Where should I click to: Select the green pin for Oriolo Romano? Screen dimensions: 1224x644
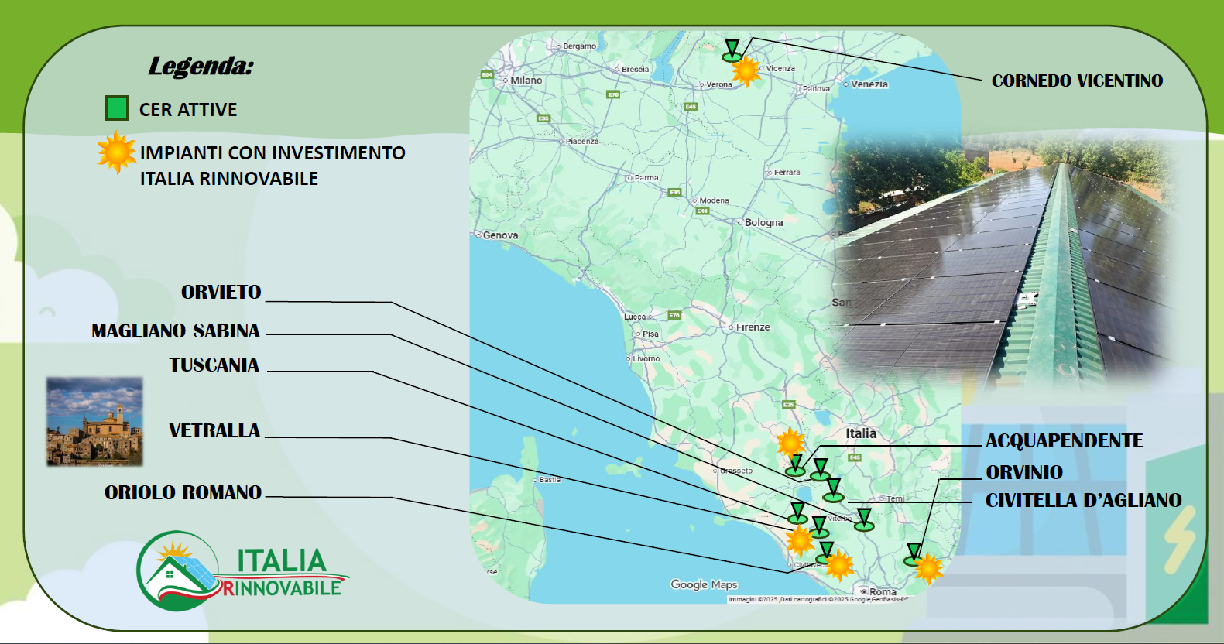tap(825, 553)
